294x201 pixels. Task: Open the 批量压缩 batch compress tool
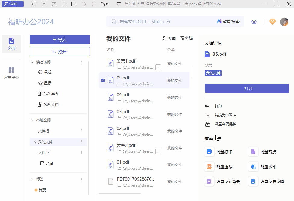tap(223, 166)
